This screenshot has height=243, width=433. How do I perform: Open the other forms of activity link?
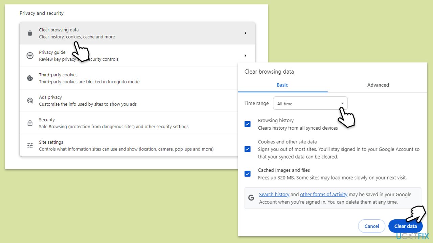pos(324,194)
